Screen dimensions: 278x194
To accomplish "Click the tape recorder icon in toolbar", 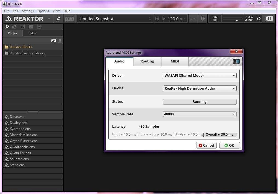I will click(193, 19).
